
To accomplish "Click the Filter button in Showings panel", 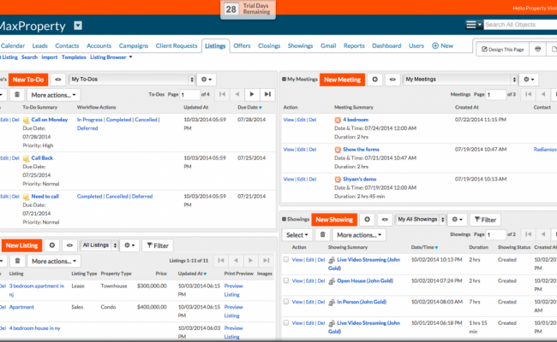I will pos(485,220).
